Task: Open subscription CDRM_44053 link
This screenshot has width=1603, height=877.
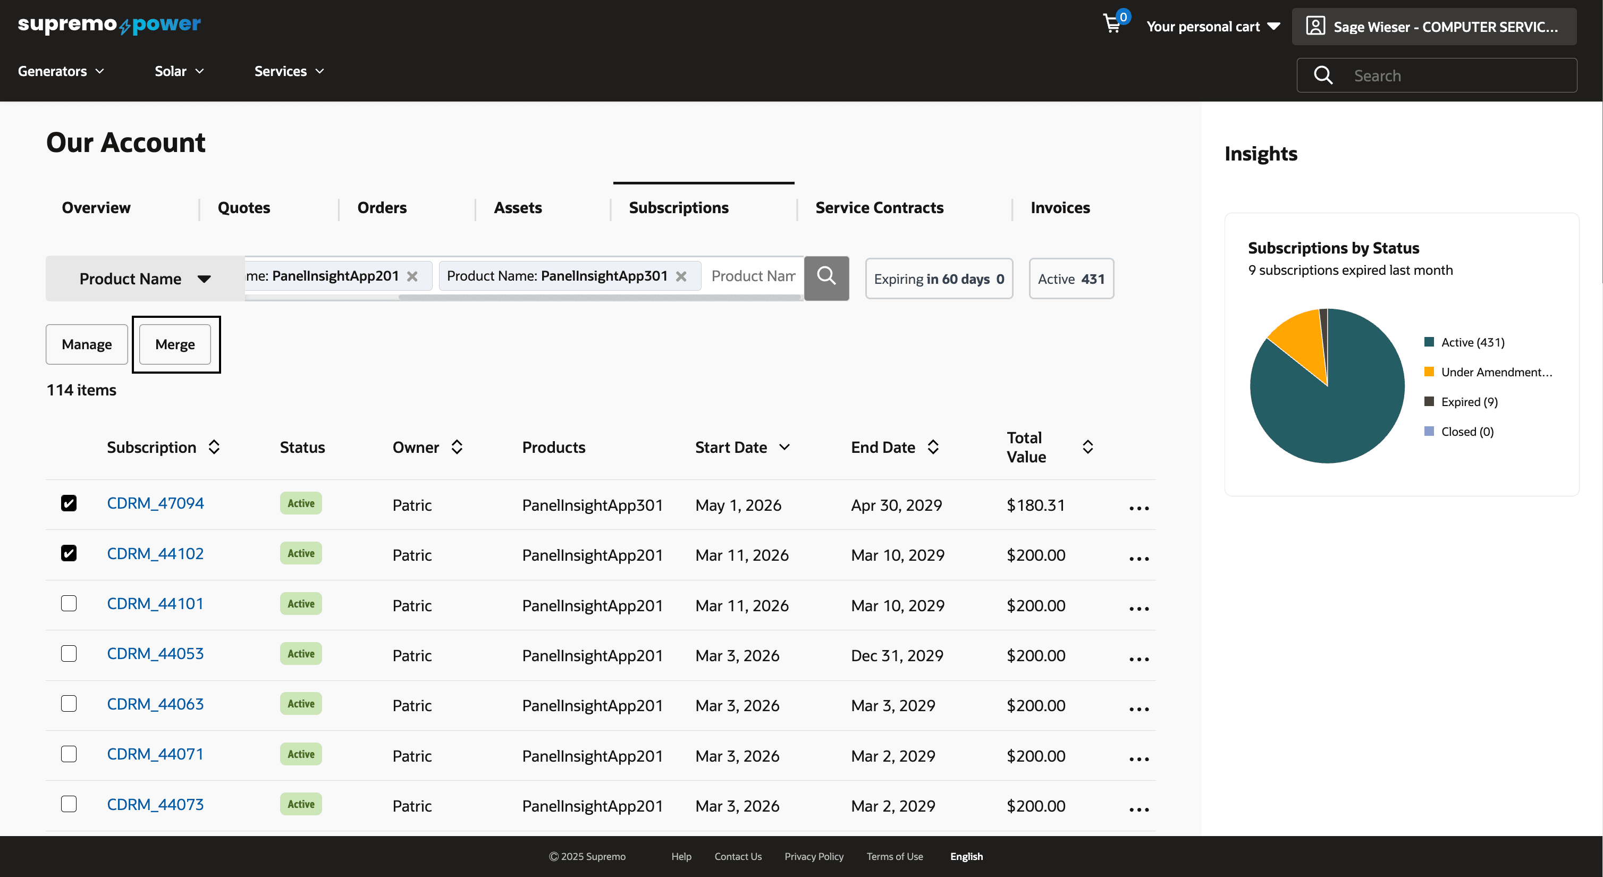Action: click(155, 654)
